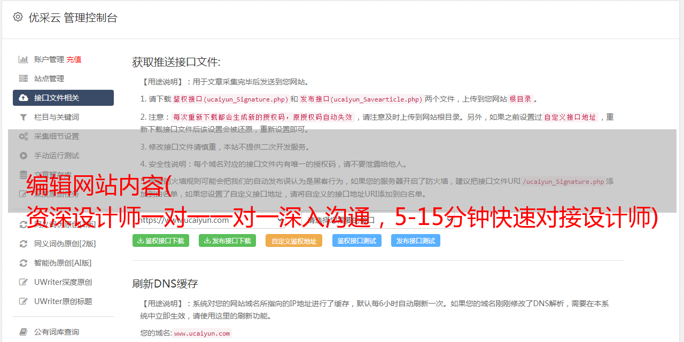Click the 刷新DNS缓存 heading
This screenshot has height=342, width=684.
[165, 284]
